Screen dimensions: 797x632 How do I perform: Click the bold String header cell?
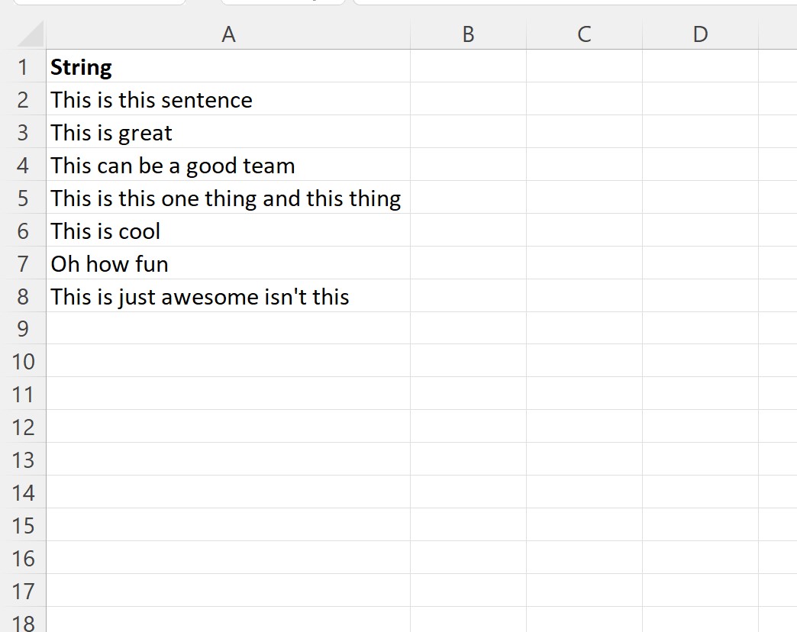coord(228,66)
